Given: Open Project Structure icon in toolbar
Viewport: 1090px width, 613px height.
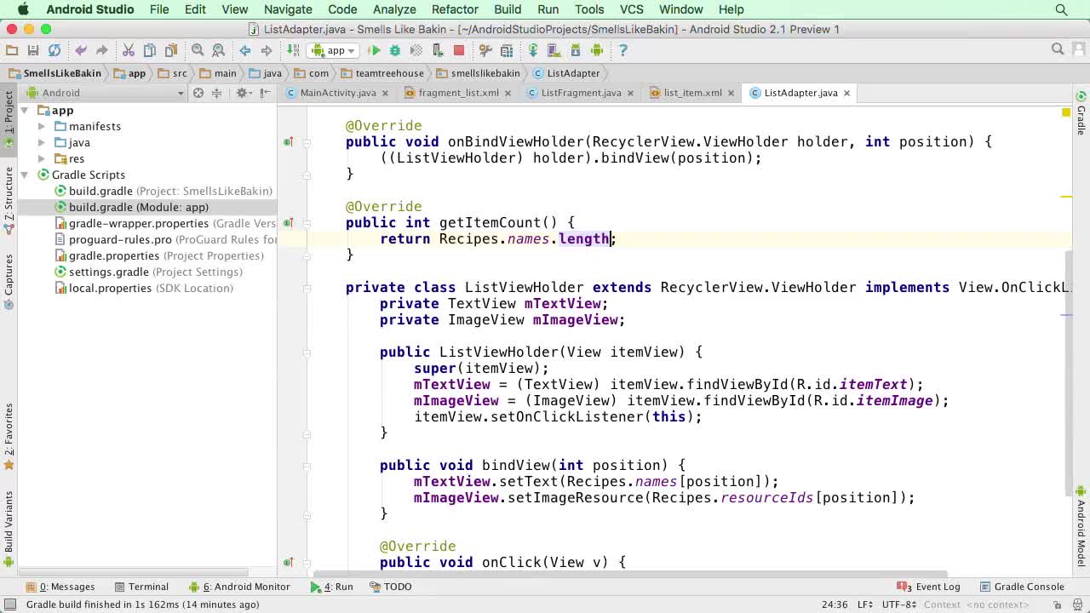Looking at the screenshot, I should pyautogui.click(x=507, y=50).
